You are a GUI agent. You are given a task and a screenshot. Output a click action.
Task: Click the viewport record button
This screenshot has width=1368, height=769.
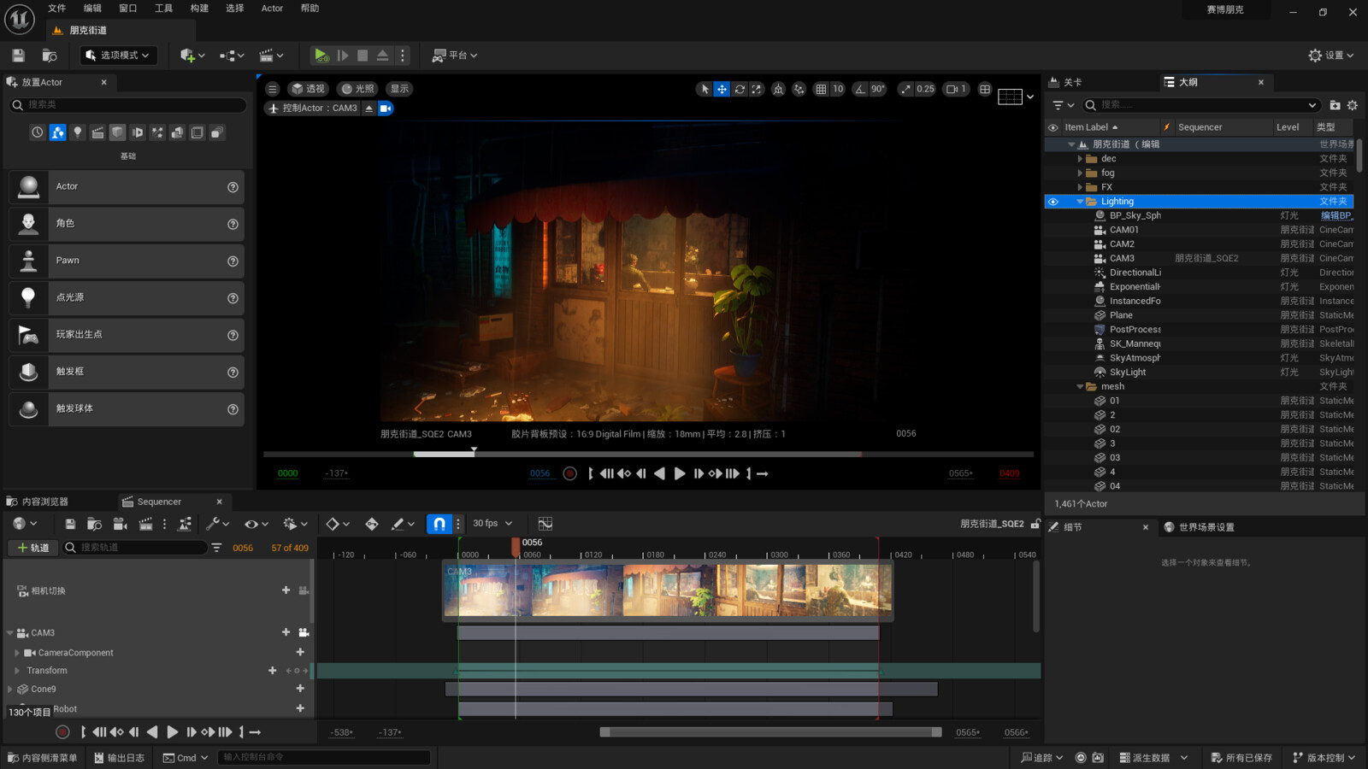(x=569, y=473)
